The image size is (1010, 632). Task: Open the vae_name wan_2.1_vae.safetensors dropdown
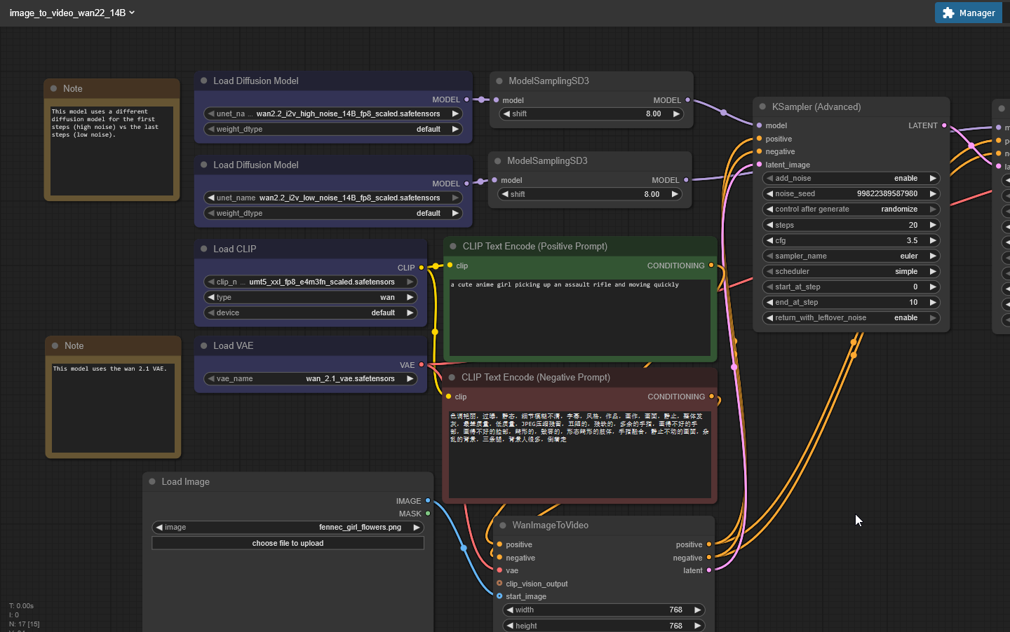click(311, 379)
